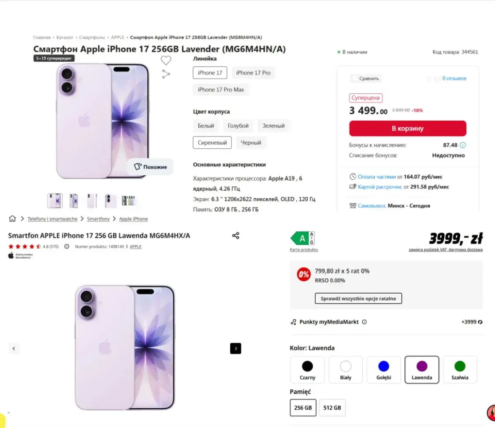
Task: Click the heart wishlist icon
Action: tap(166, 60)
